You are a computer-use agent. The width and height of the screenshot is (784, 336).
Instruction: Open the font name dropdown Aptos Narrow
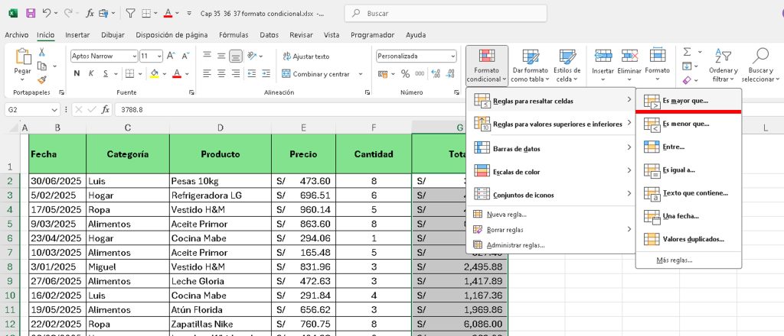[134, 57]
